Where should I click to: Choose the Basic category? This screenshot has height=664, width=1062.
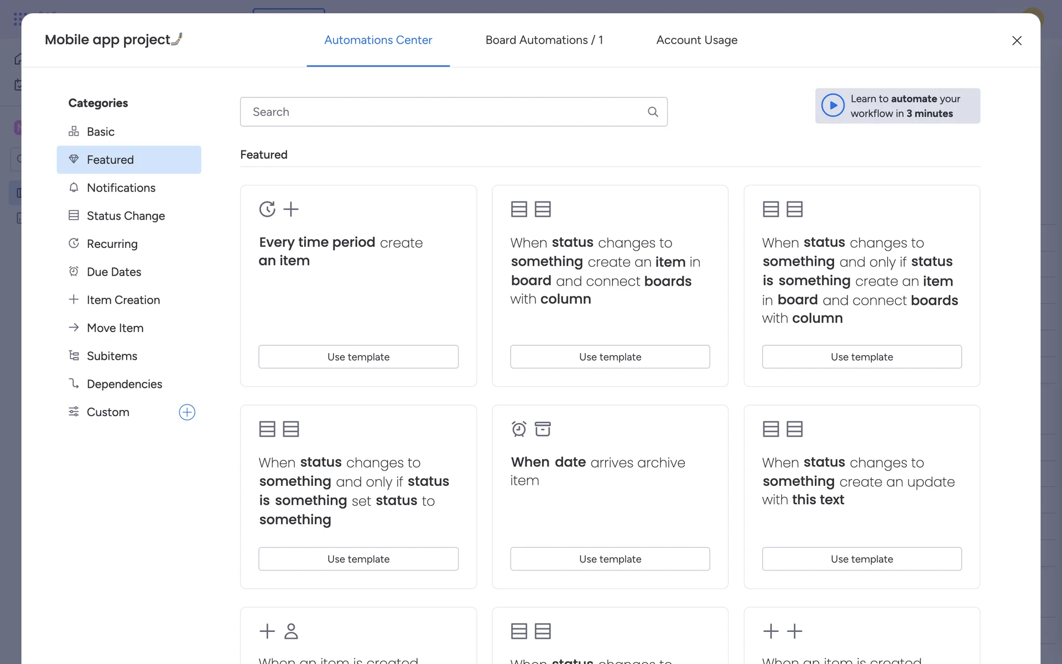coord(100,132)
